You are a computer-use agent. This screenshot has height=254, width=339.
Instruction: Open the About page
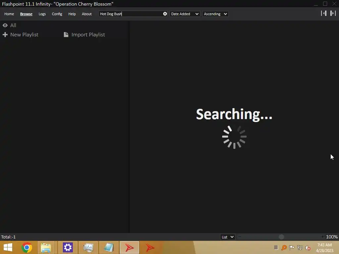[87, 14]
